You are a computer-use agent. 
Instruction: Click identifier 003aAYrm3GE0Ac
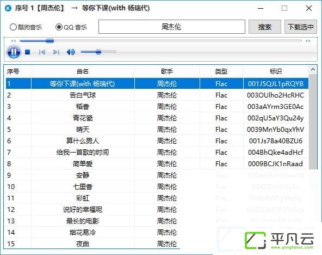(276, 107)
